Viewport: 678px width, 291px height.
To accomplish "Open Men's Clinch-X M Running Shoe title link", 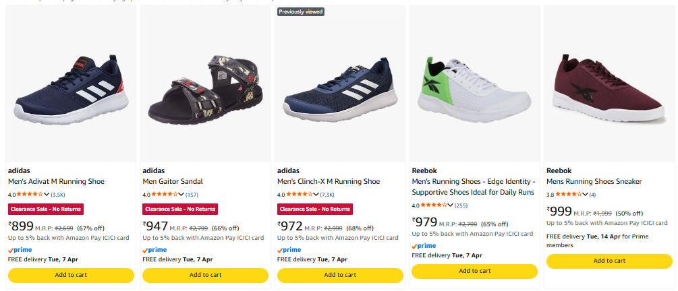I will click(329, 181).
